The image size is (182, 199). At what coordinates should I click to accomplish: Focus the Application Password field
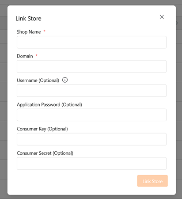tap(91, 115)
